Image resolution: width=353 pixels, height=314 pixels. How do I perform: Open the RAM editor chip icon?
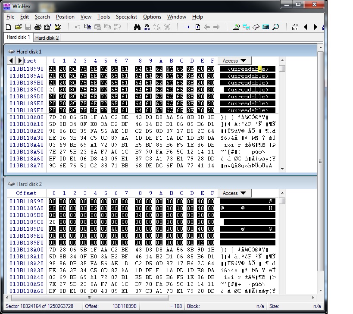tap(256, 26)
